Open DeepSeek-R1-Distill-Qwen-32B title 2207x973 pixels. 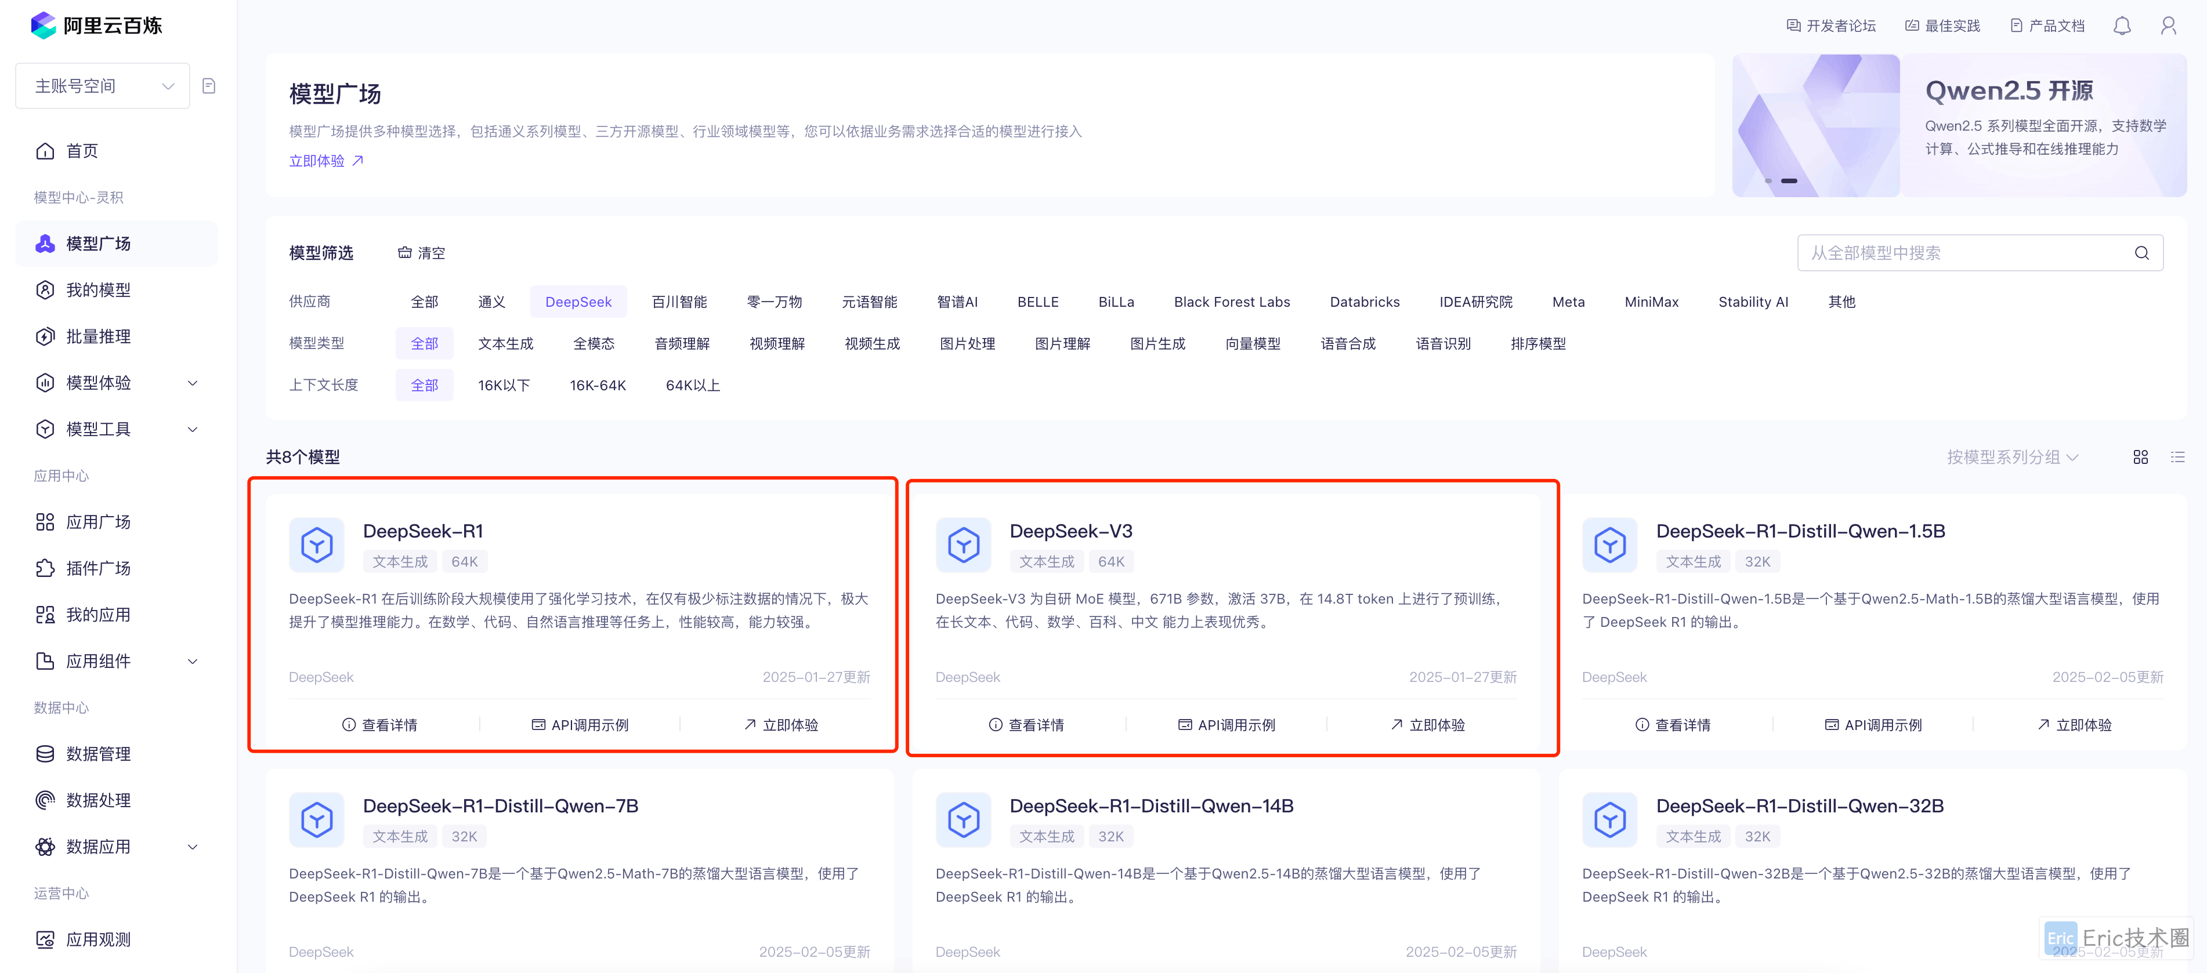coord(1799,806)
